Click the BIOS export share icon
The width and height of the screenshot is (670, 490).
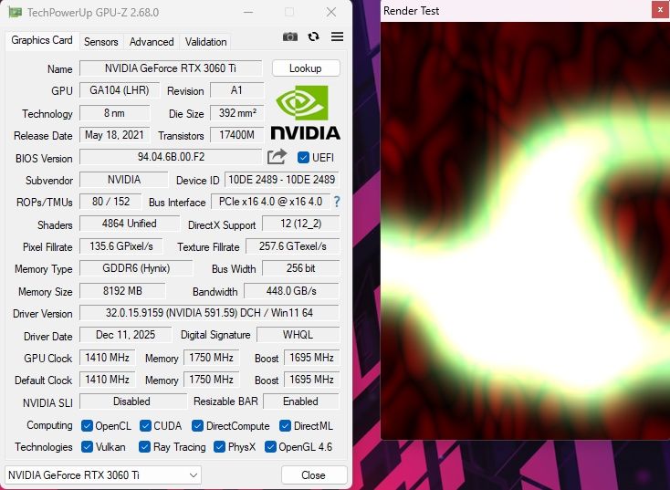[x=277, y=157]
